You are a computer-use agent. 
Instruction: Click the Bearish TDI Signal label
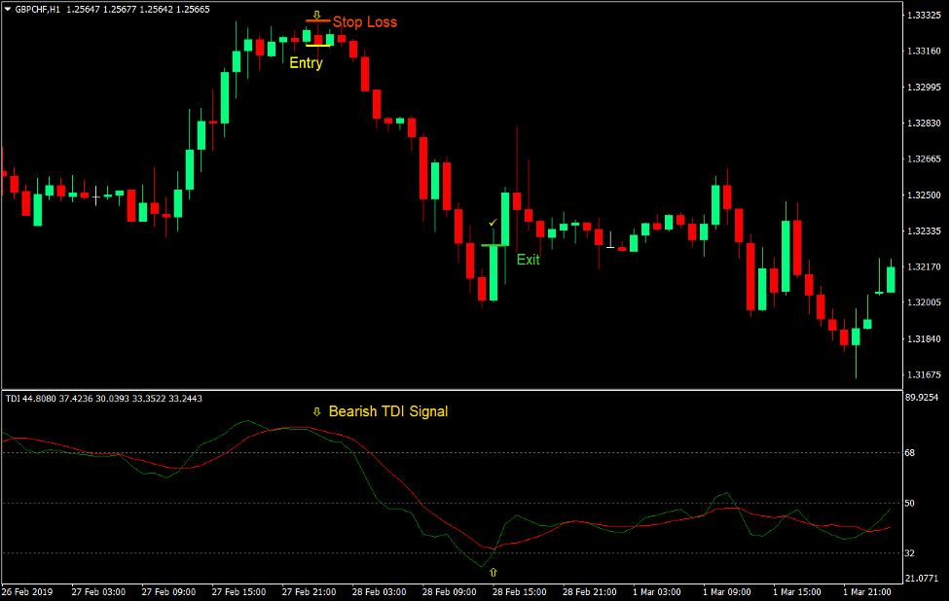pyautogui.click(x=389, y=411)
